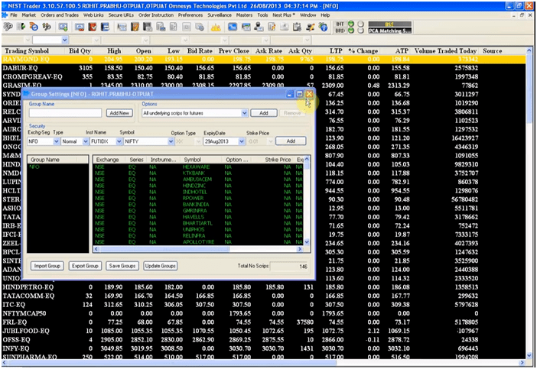Expand the Symbol NIFTY dropdown
This screenshot has width=537, height=369.
point(171,141)
